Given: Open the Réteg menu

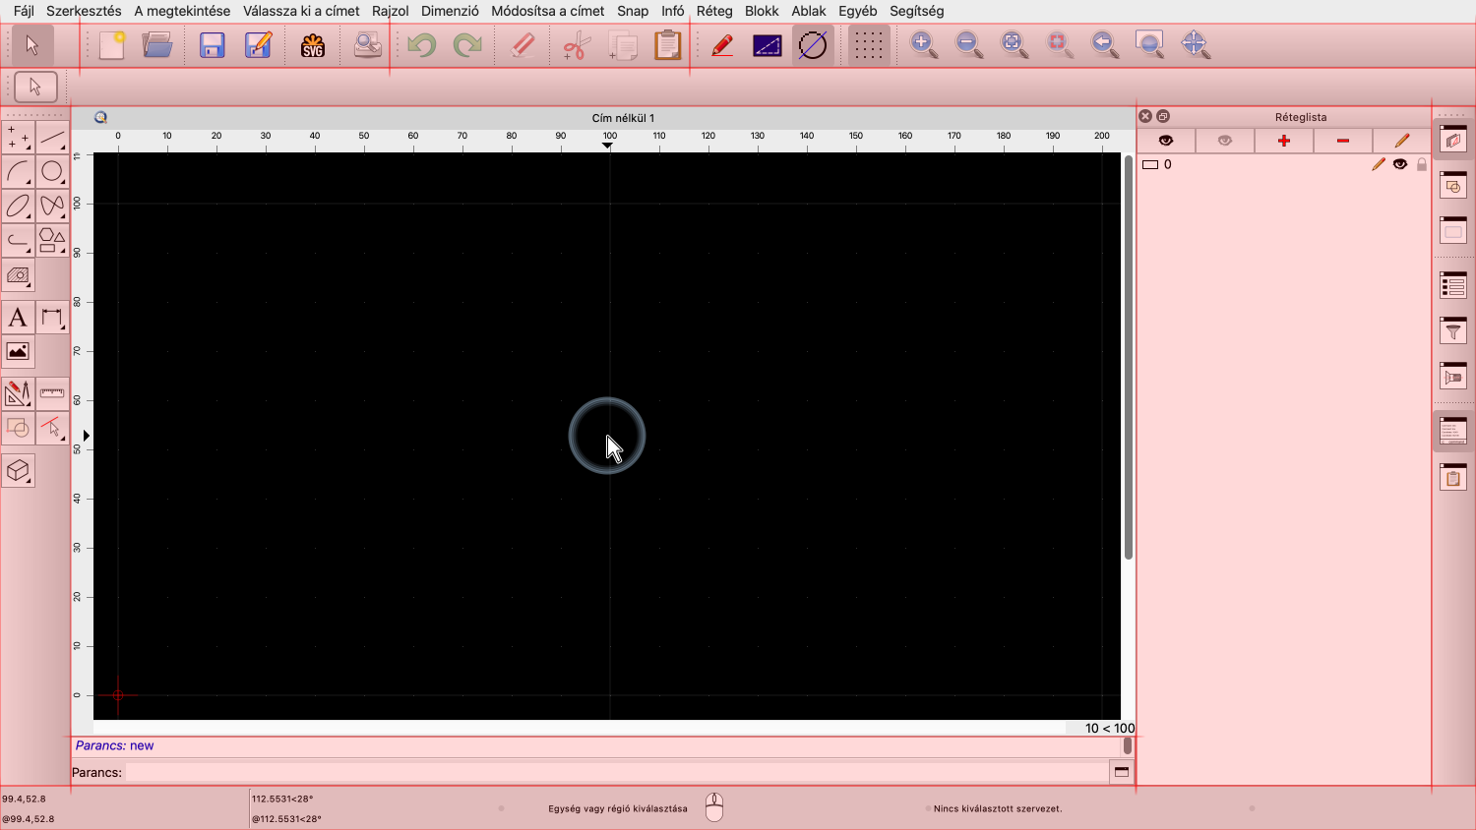Looking at the screenshot, I should coord(713,11).
